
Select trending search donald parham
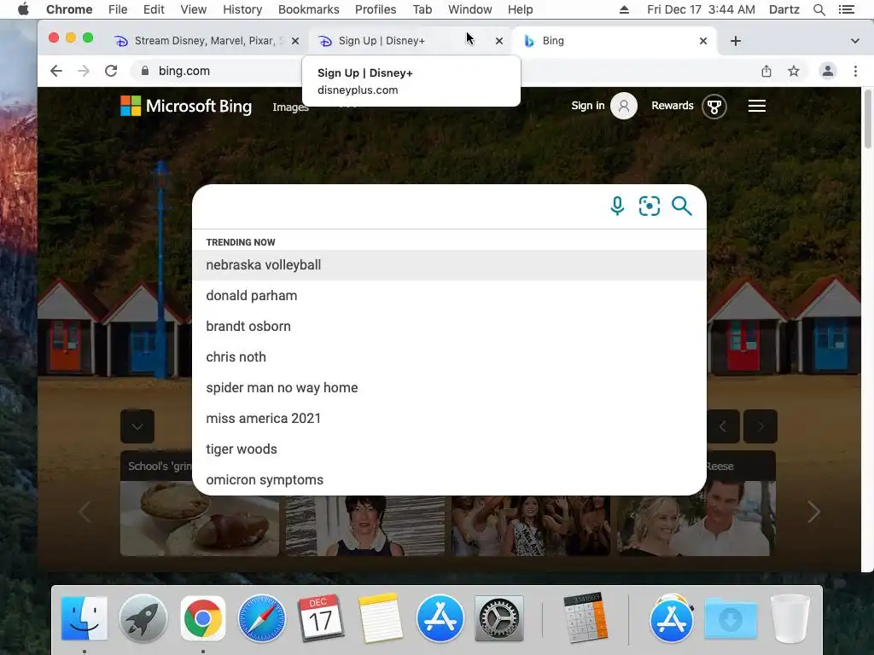pyautogui.click(x=449, y=296)
